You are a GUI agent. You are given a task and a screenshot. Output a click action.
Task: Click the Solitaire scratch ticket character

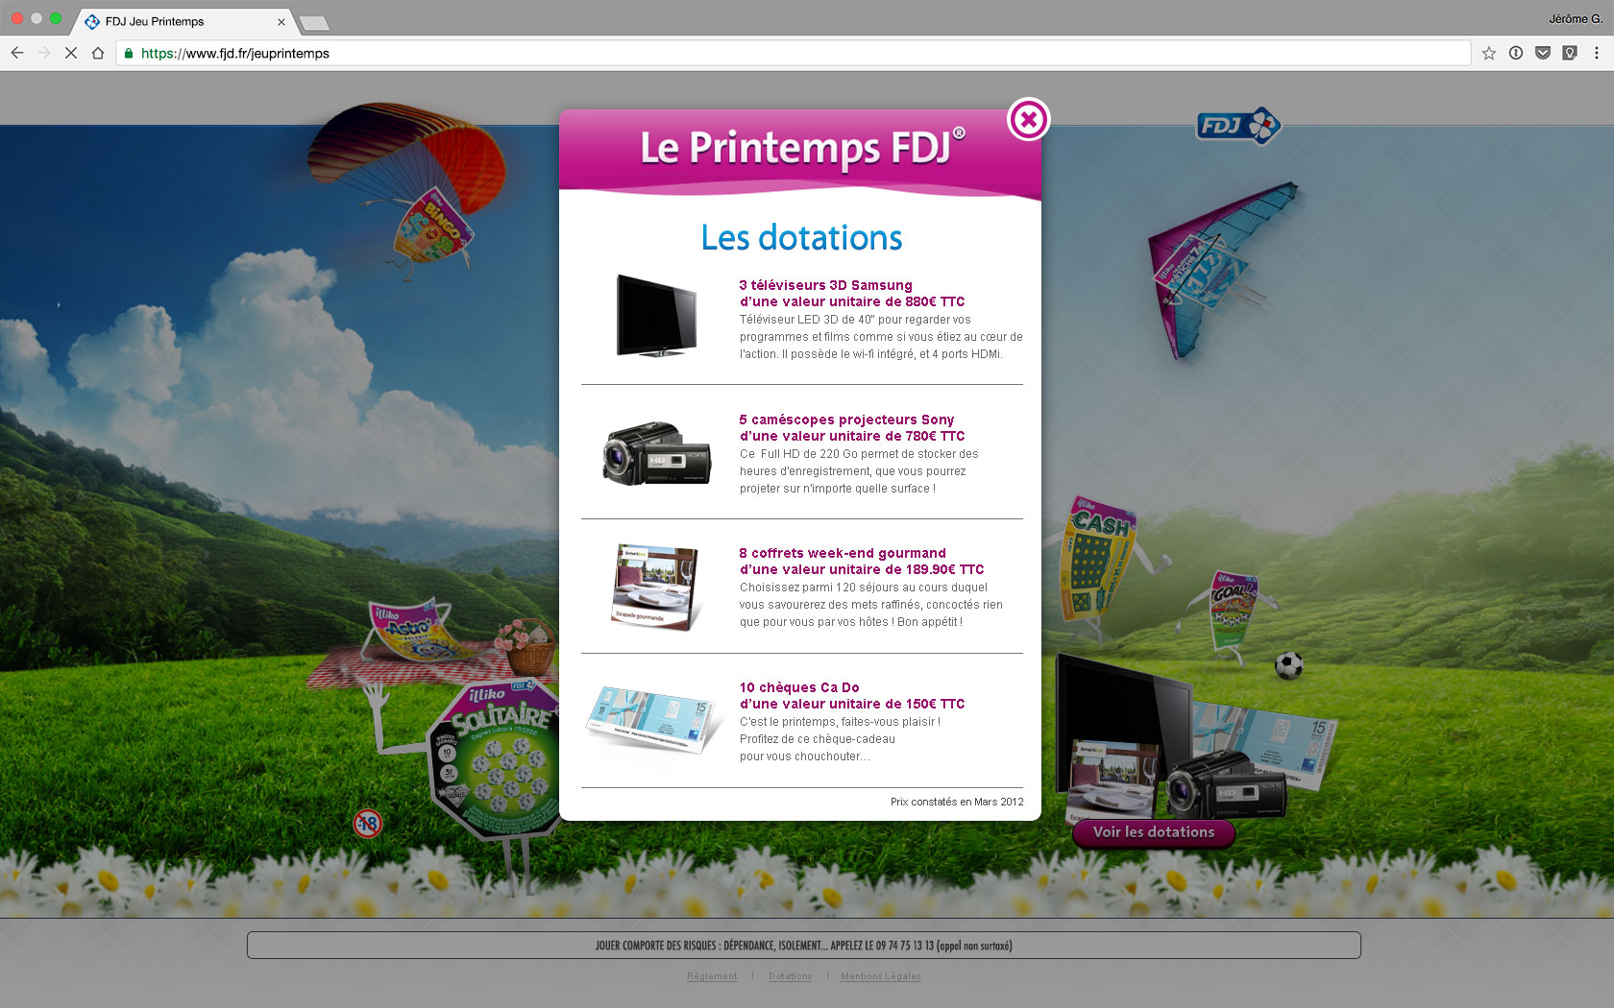pyautogui.click(x=495, y=758)
